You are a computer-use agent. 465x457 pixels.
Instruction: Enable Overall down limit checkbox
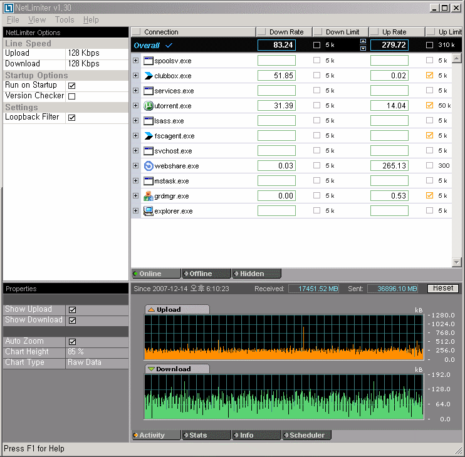click(x=316, y=45)
